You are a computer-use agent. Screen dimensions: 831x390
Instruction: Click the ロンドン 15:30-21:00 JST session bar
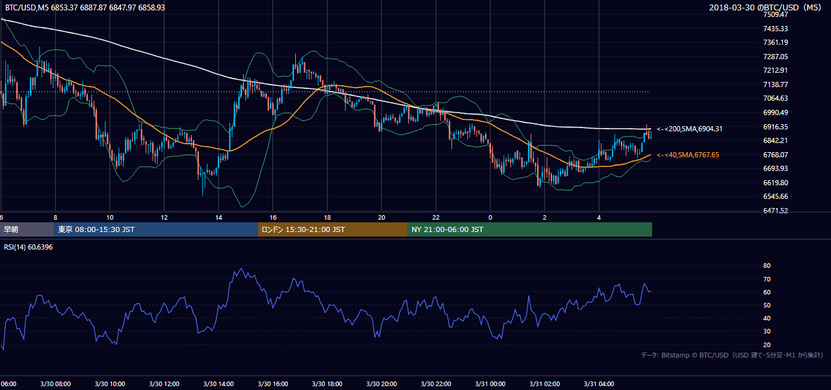click(333, 229)
